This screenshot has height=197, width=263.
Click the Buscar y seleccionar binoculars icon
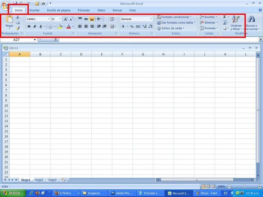click(251, 19)
